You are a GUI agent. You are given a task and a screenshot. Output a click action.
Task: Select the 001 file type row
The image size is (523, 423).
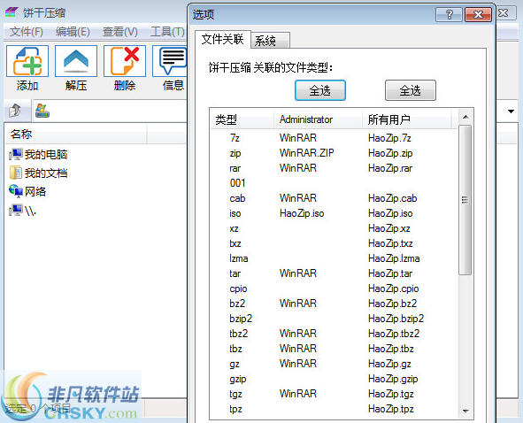335,183
